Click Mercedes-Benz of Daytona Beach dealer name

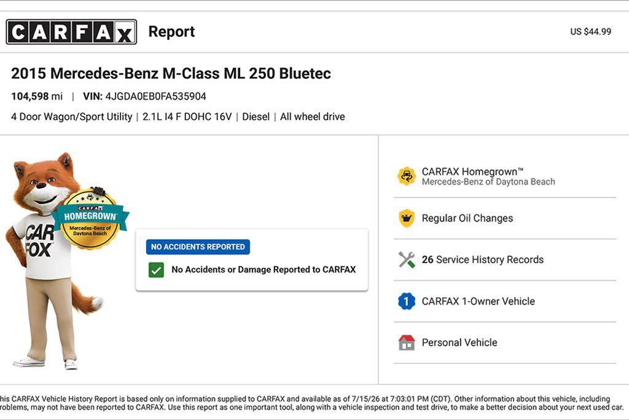[488, 182]
